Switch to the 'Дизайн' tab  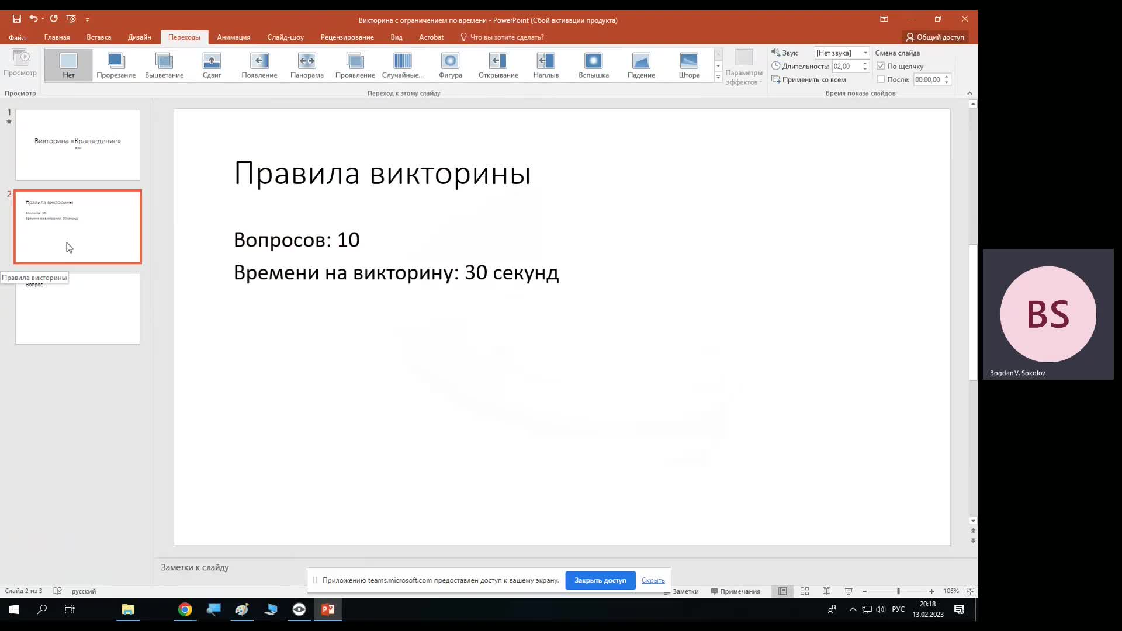click(x=140, y=37)
